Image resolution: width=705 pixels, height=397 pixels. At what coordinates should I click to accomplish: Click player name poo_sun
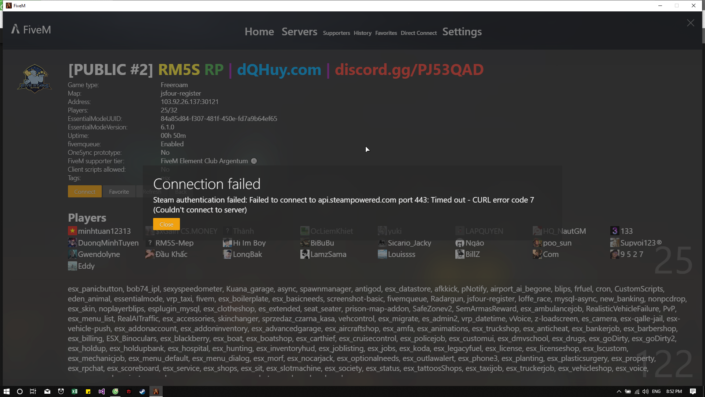coord(557,243)
